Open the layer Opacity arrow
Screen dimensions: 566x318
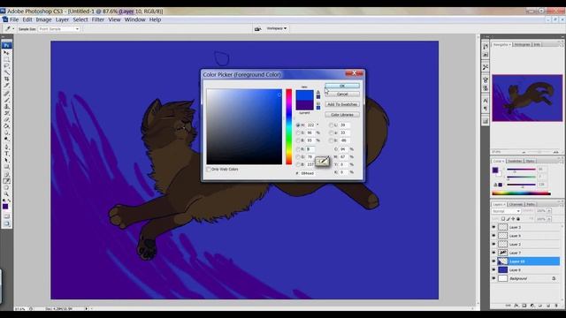click(x=549, y=211)
